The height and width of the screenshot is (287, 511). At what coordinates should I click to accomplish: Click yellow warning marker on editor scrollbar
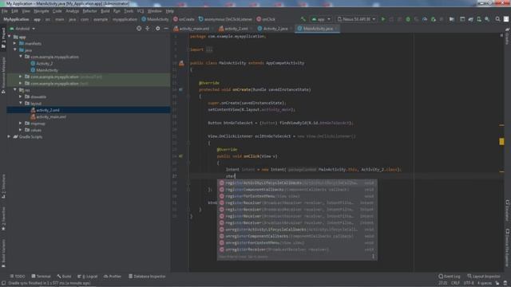[501, 141]
